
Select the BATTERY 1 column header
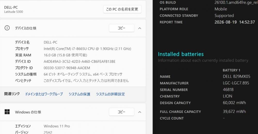point(231,70)
